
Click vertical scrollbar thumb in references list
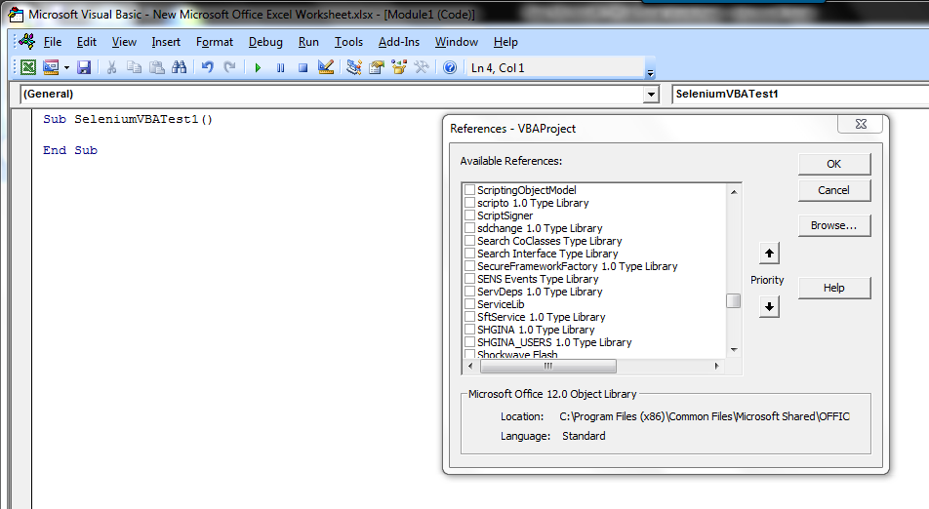(x=734, y=300)
